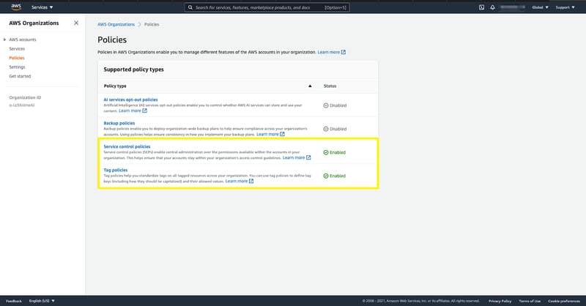This screenshot has height=306, width=586.
Task: Click the Status column header
Action: click(330, 86)
